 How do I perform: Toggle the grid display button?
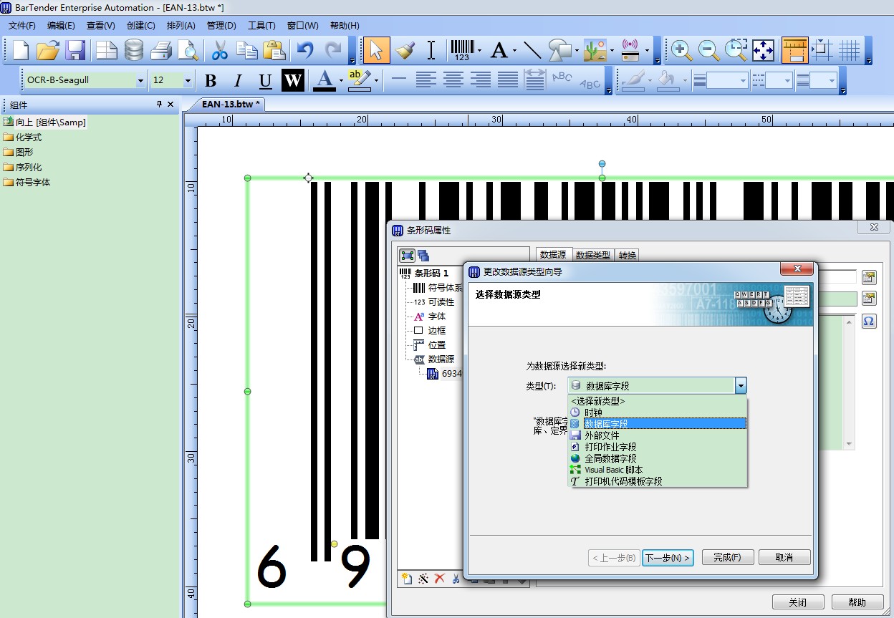pos(850,51)
